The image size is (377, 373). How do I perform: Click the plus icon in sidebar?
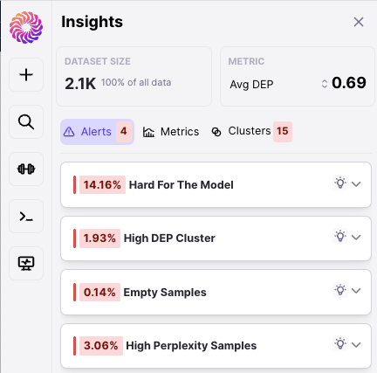[x=26, y=75]
